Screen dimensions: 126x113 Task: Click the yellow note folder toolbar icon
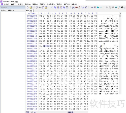pos(46,8)
